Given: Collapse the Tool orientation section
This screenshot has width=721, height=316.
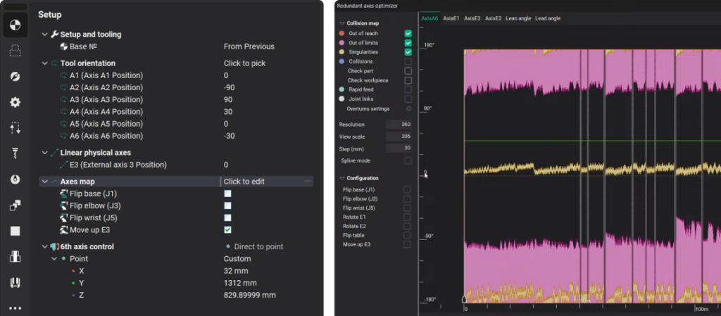Looking at the screenshot, I should (x=46, y=63).
